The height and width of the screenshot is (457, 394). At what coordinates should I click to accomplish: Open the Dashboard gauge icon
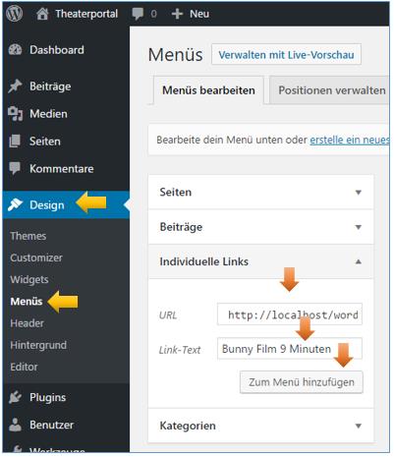(x=15, y=50)
